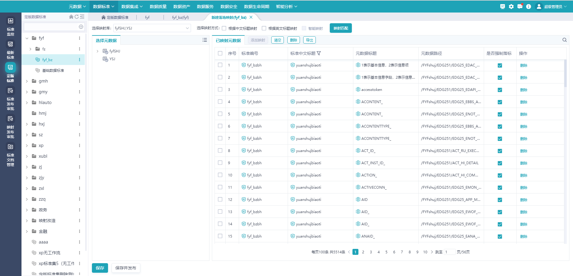Open the settings gear in top bar
The image size is (573, 276).
coord(511,7)
